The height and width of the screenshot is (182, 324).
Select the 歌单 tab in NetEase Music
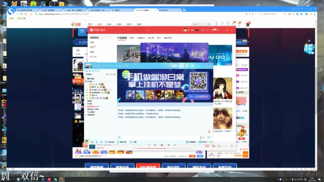click(131, 38)
